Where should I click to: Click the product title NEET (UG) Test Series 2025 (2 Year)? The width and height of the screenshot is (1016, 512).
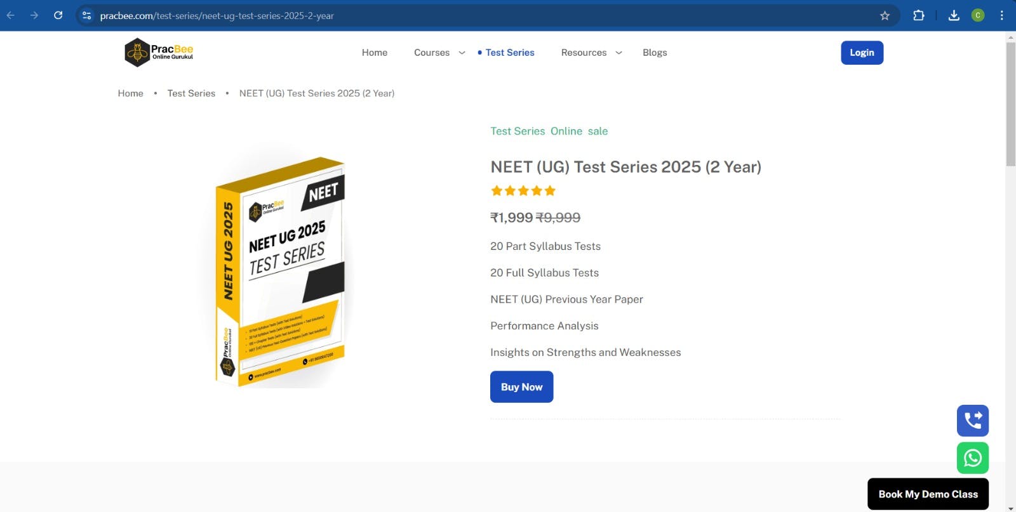click(625, 167)
